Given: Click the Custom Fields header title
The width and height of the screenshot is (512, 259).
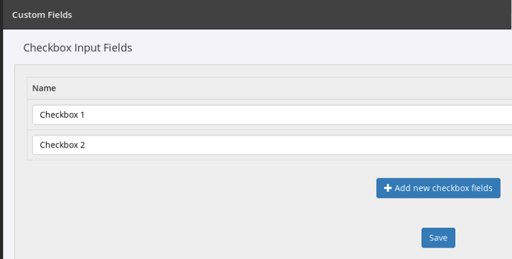Looking at the screenshot, I should point(42,15).
